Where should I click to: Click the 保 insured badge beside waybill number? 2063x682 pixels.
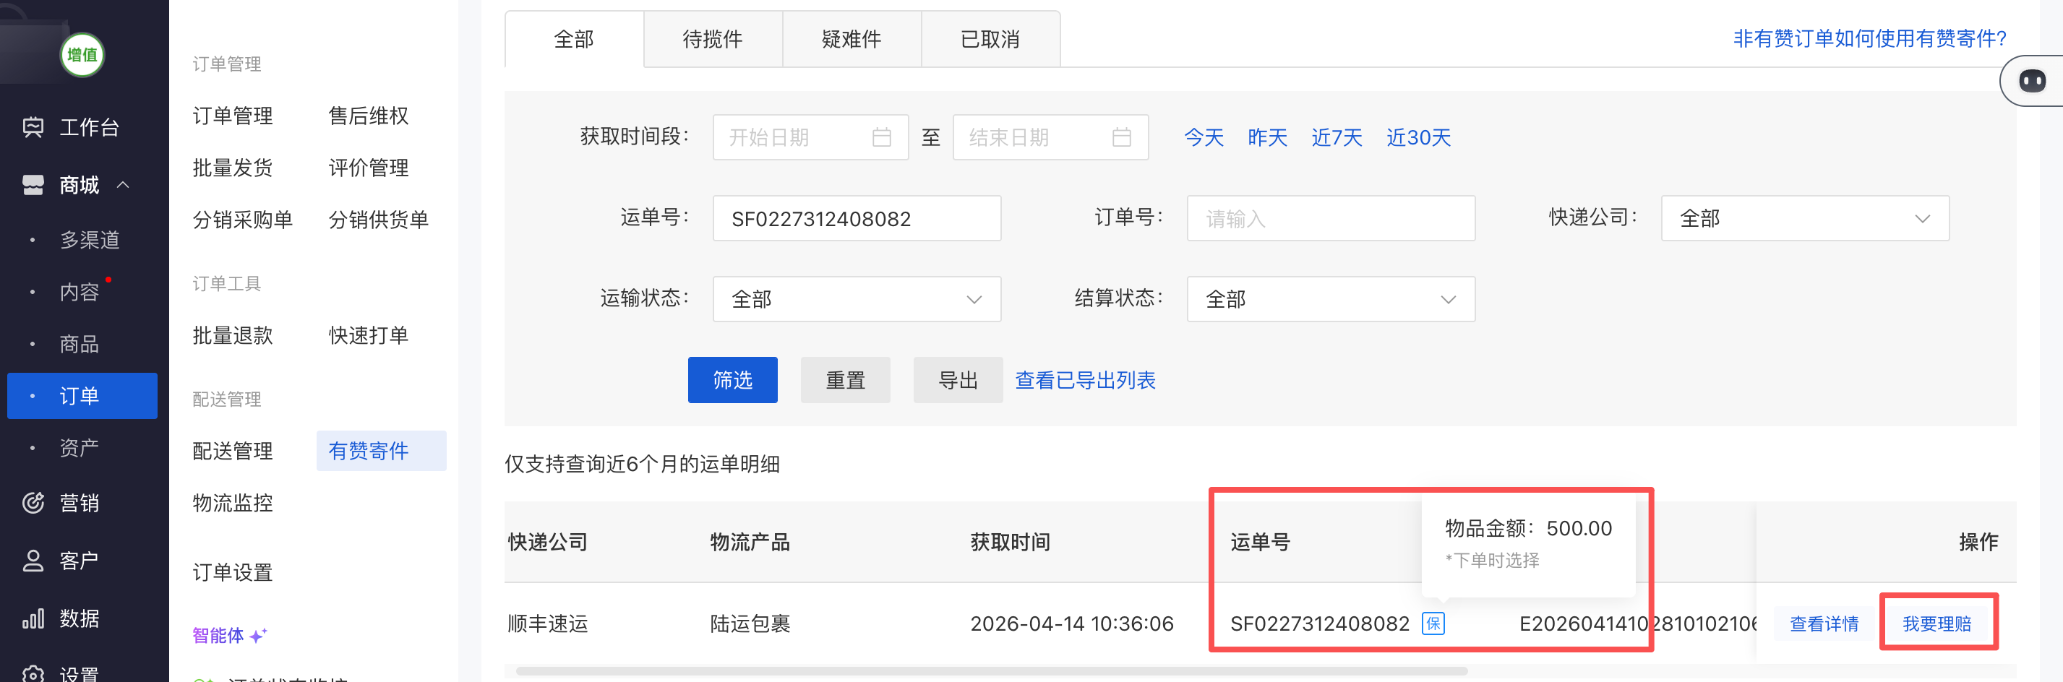coord(1433,623)
